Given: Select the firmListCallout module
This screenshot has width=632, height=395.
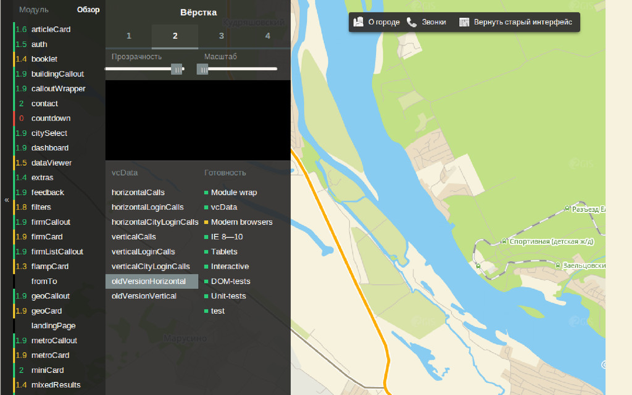Looking at the screenshot, I should [x=57, y=252].
